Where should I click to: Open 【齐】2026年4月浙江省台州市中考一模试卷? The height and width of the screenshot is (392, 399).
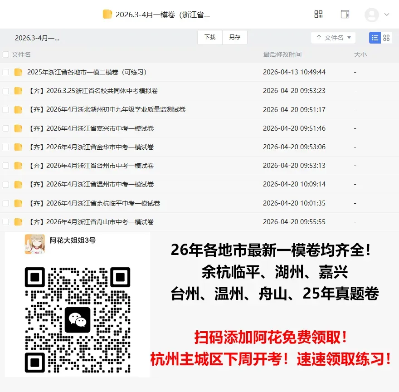pos(90,166)
